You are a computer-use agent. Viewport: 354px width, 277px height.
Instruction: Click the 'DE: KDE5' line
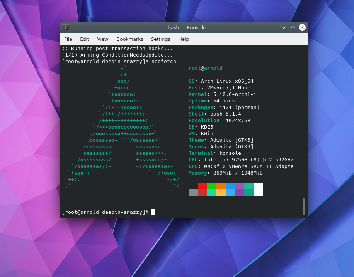[x=201, y=127]
